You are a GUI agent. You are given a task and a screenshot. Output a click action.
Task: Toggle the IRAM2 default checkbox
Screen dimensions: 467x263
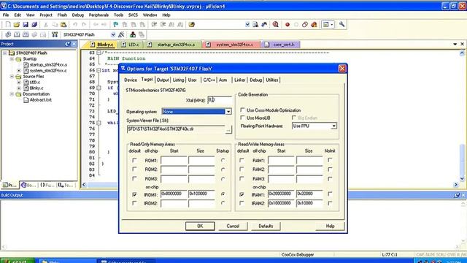[242, 203]
